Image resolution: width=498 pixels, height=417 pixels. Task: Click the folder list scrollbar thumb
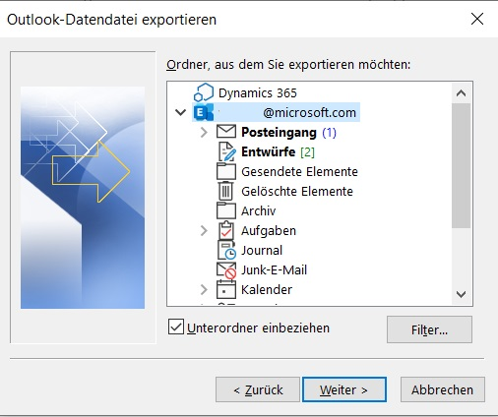coord(461,165)
